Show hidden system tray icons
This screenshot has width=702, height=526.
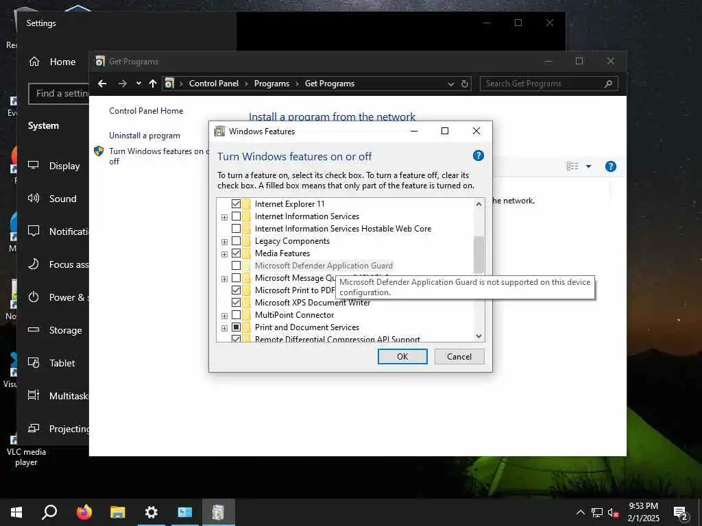point(580,512)
